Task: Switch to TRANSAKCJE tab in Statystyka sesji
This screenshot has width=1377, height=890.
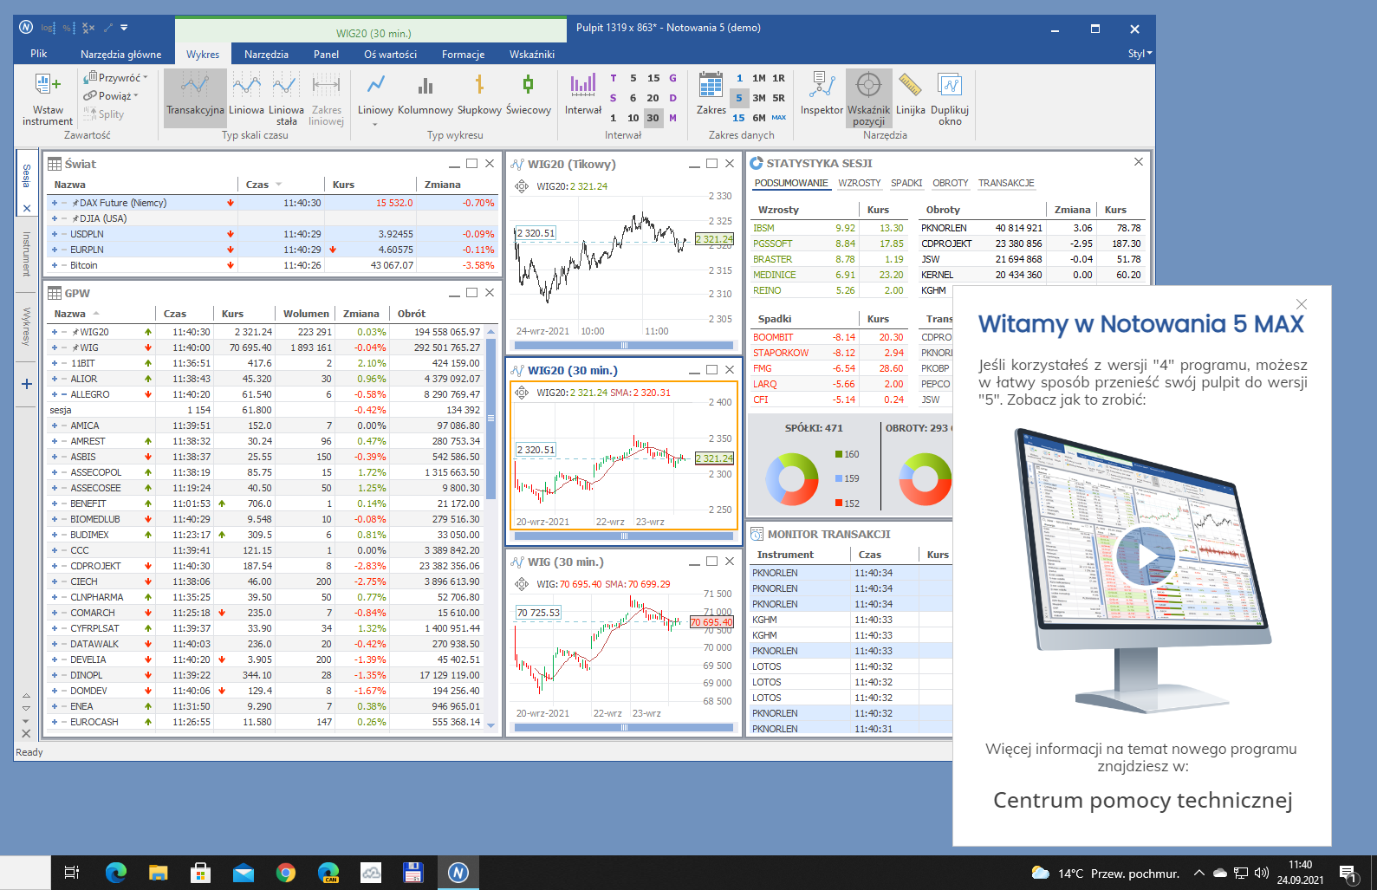Action: click(1006, 183)
